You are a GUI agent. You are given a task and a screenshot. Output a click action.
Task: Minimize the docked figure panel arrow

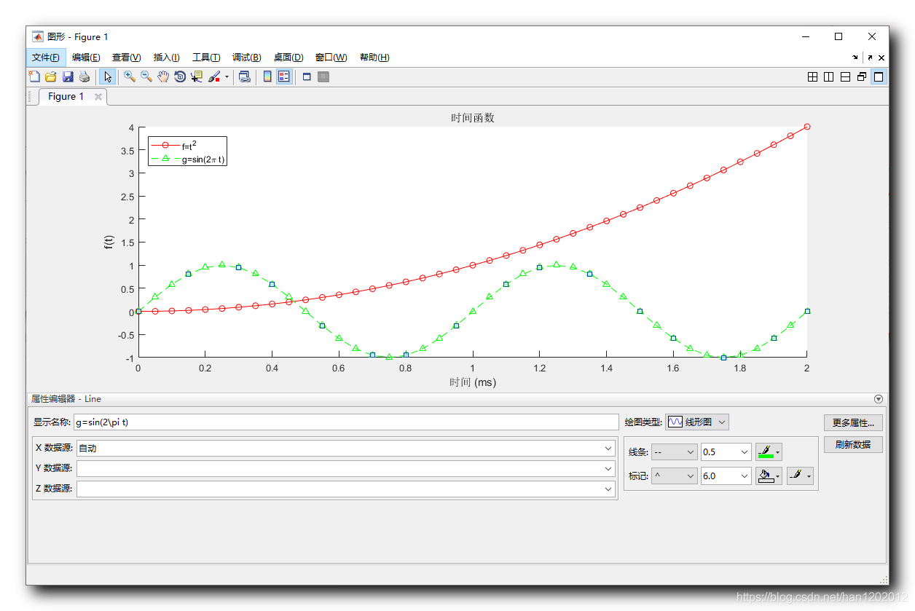click(856, 58)
